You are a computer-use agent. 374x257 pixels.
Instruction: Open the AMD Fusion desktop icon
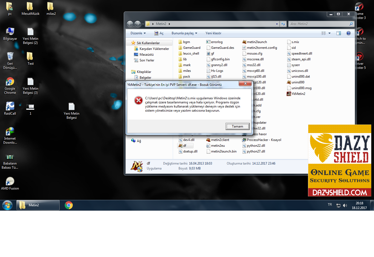tap(10, 183)
